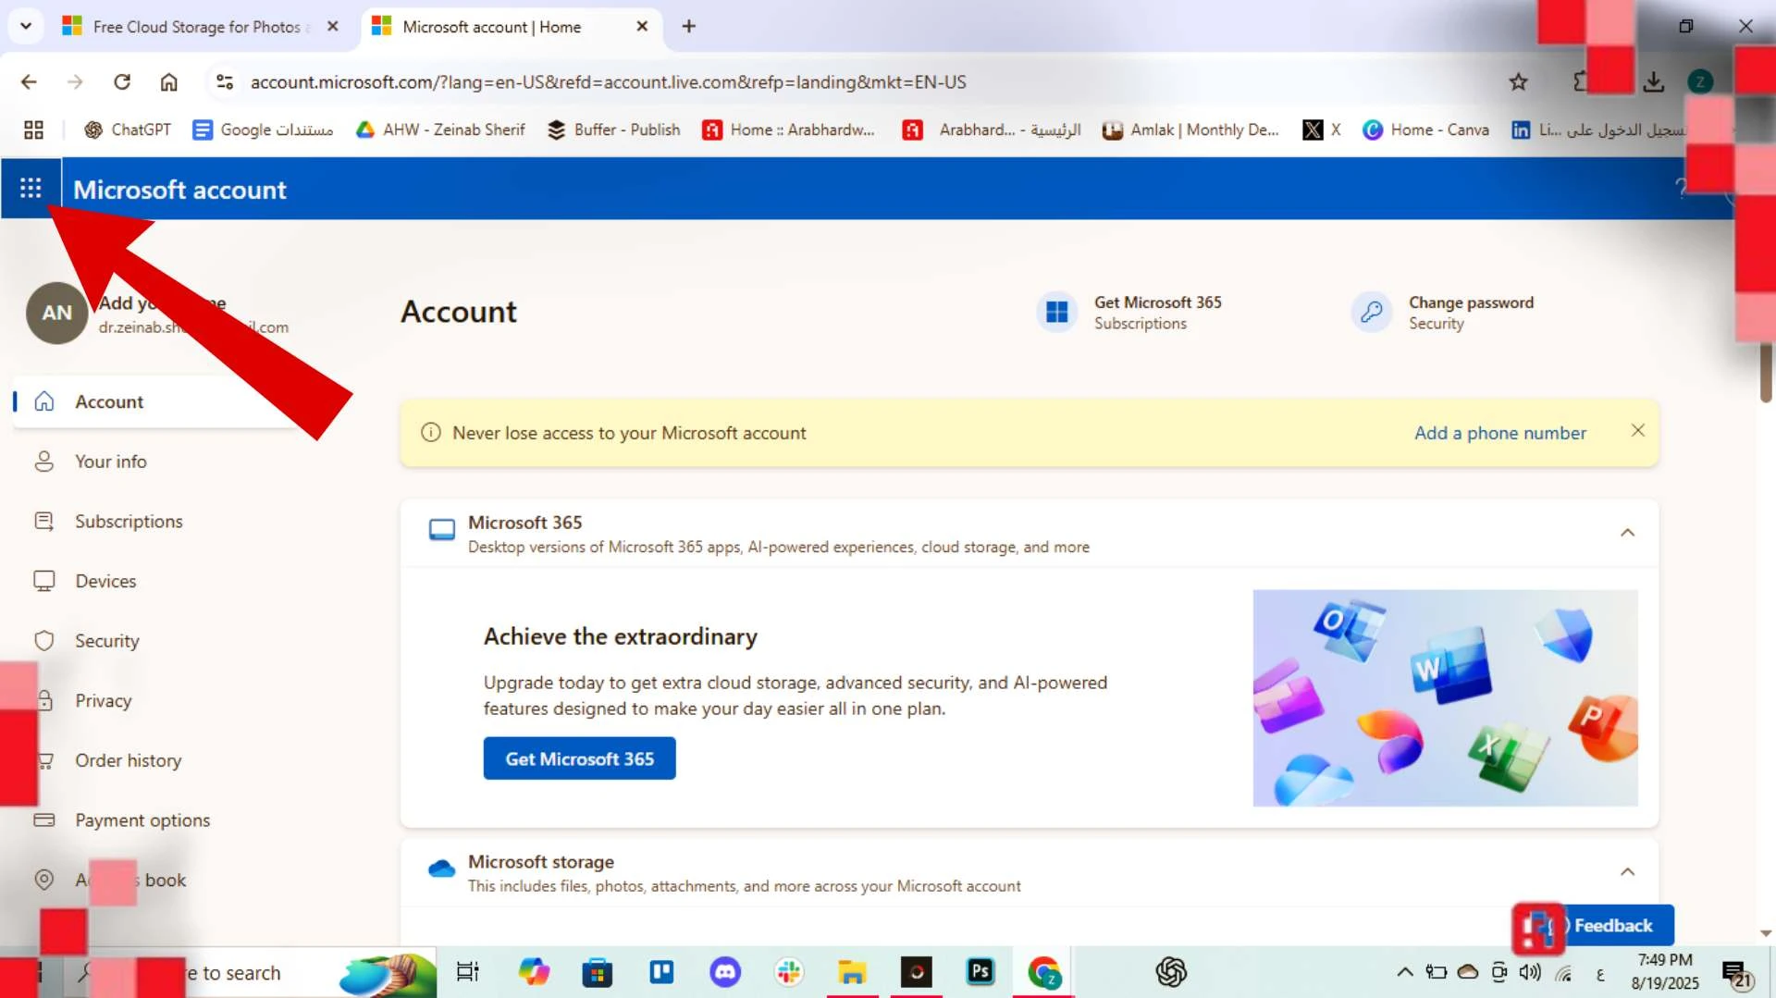This screenshot has width=1776, height=998.
Task: Open the Google Docs bookmark
Action: pos(263,129)
